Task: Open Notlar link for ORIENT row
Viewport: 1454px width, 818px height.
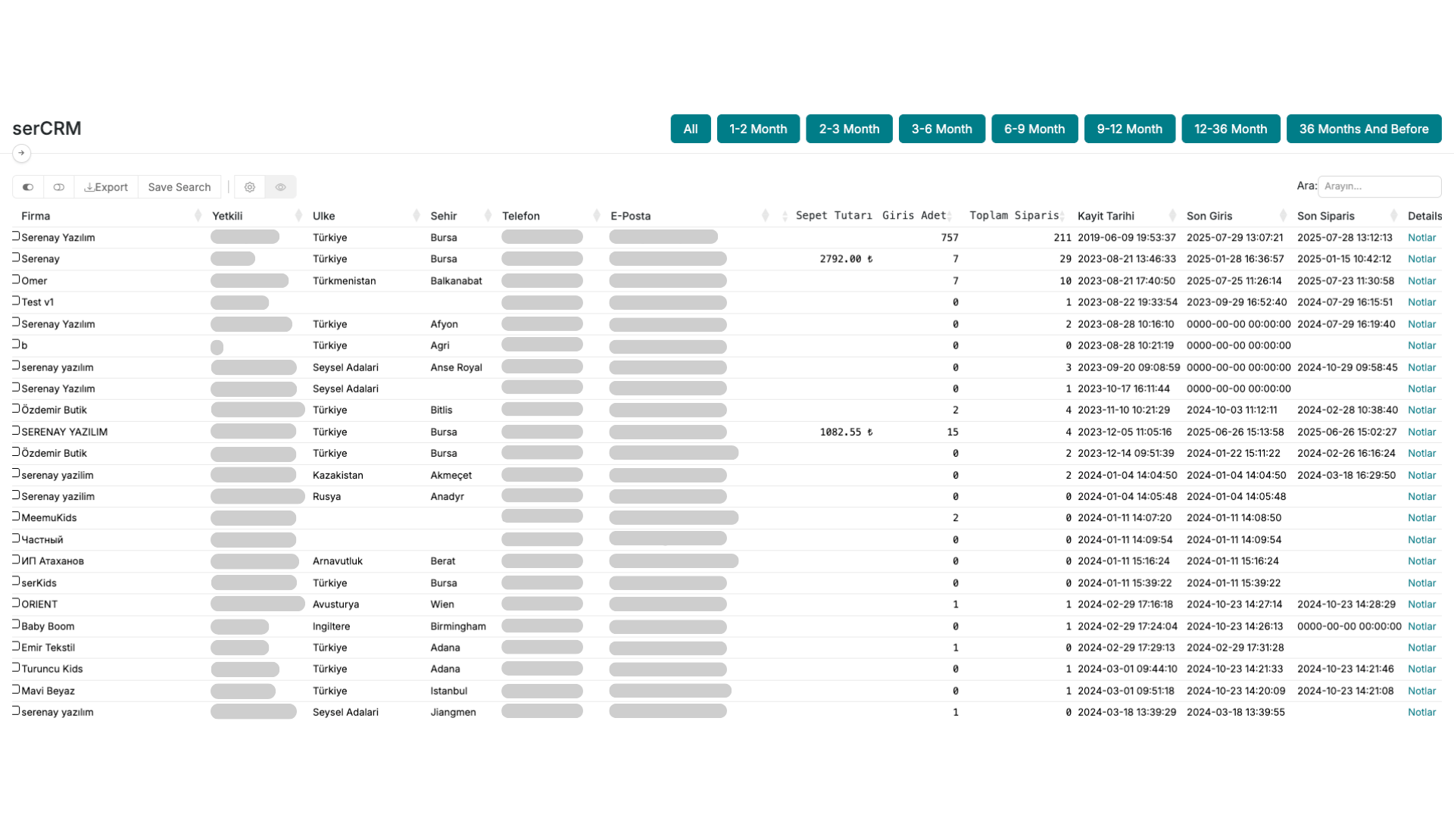Action: 1421,604
